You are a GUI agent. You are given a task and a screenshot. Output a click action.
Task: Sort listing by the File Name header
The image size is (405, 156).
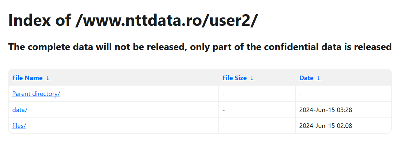tap(28, 78)
